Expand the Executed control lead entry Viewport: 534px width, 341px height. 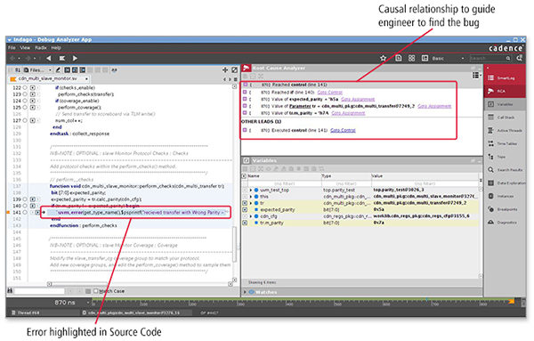245,130
